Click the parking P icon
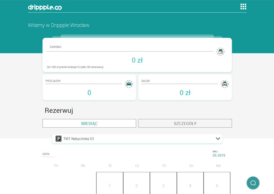This screenshot has height=194, width=274. pos(58,139)
